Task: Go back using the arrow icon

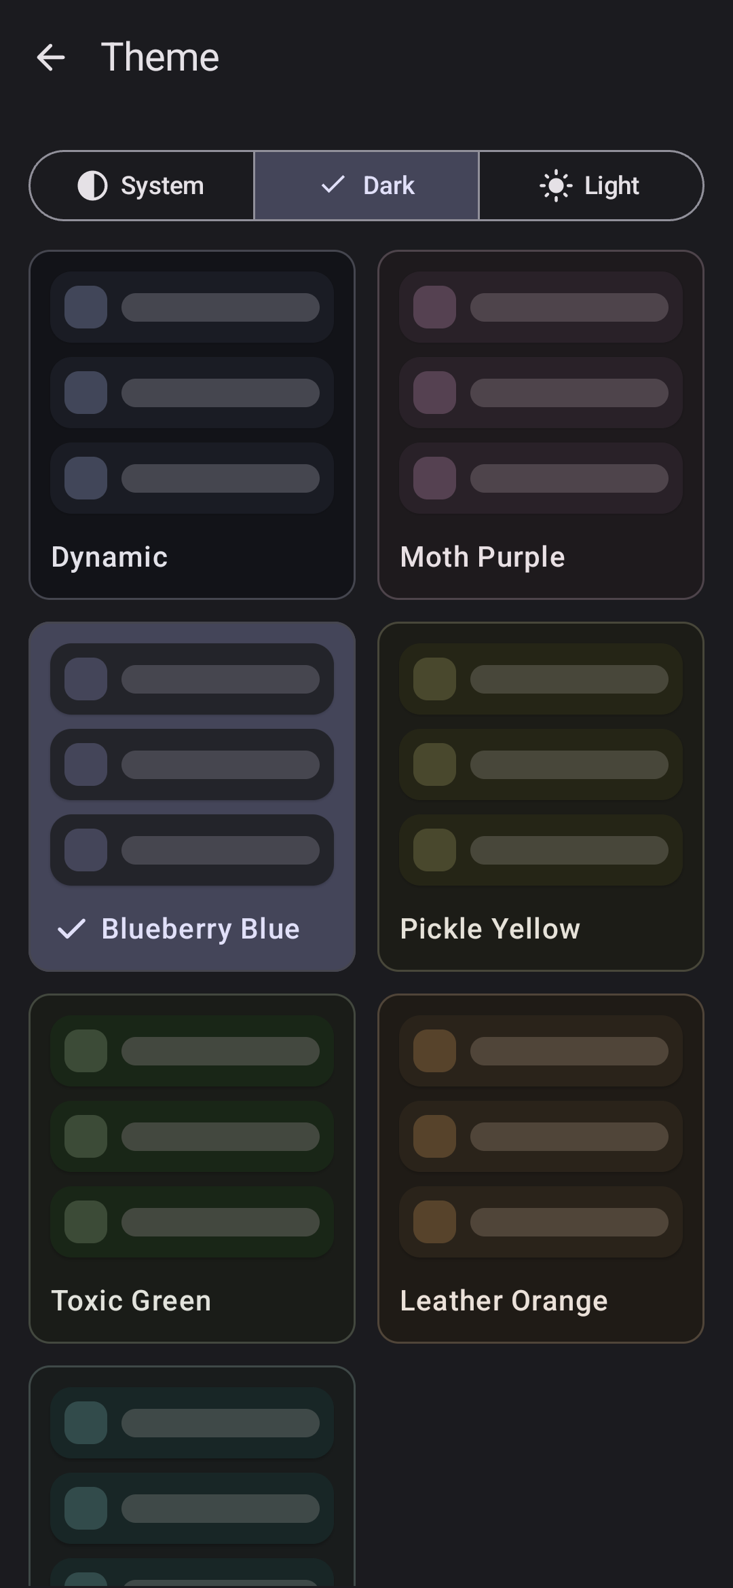Action: pos(51,57)
